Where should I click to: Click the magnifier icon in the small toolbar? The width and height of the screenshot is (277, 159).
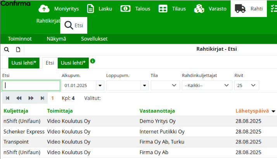click(7, 50)
